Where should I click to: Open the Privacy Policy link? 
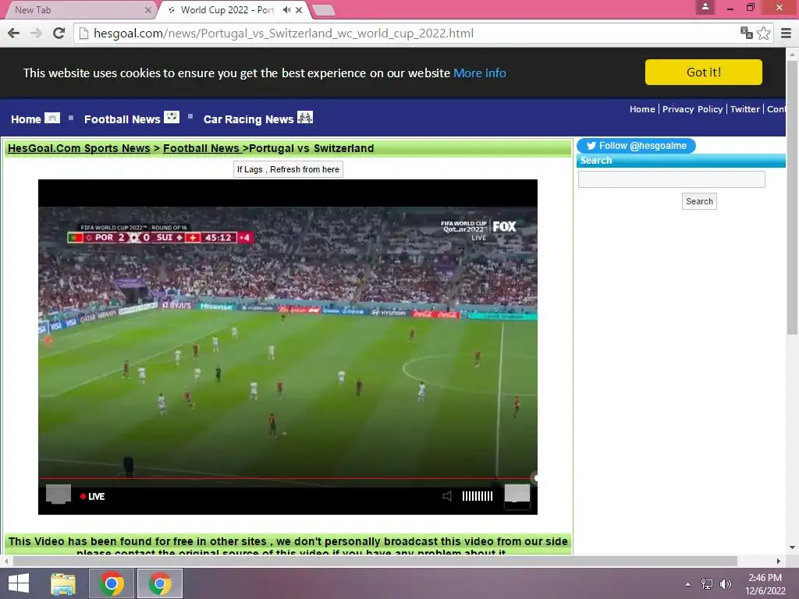pos(692,109)
